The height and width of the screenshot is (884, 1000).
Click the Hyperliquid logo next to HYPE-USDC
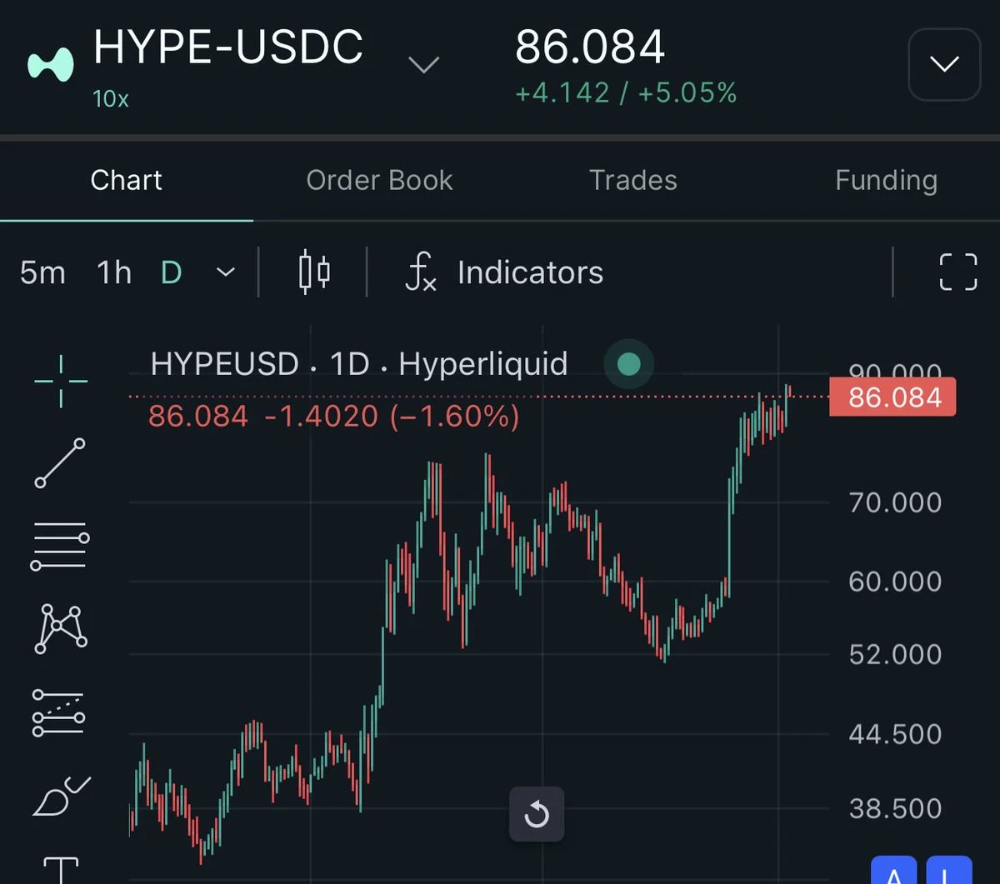(x=52, y=64)
